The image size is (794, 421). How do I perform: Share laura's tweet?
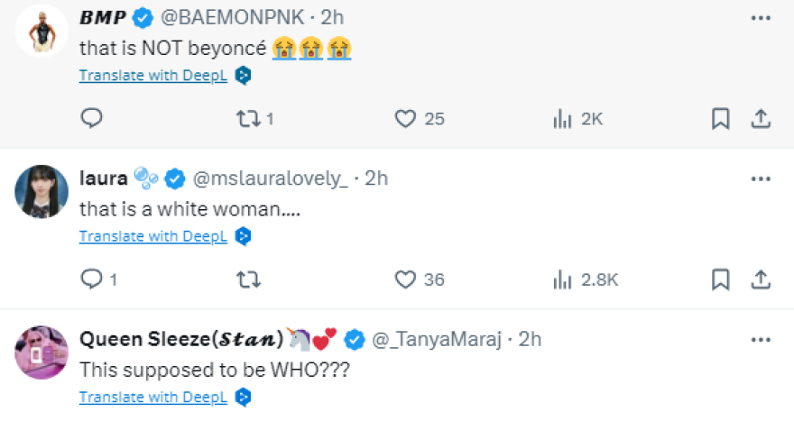(760, 279)
